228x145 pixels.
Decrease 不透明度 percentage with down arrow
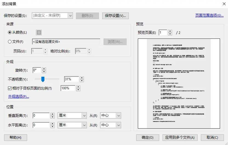pos(82,81)
